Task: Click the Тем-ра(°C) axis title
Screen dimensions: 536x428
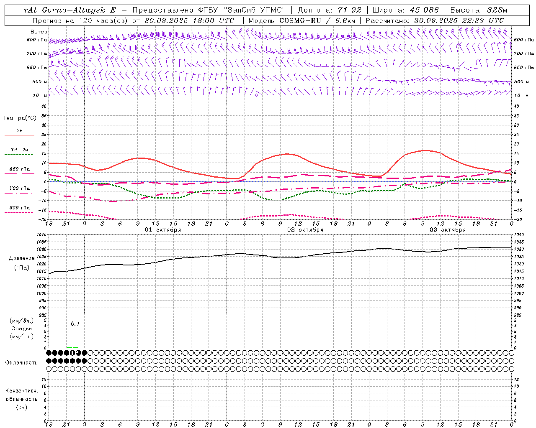Action: tap(20, 118)
